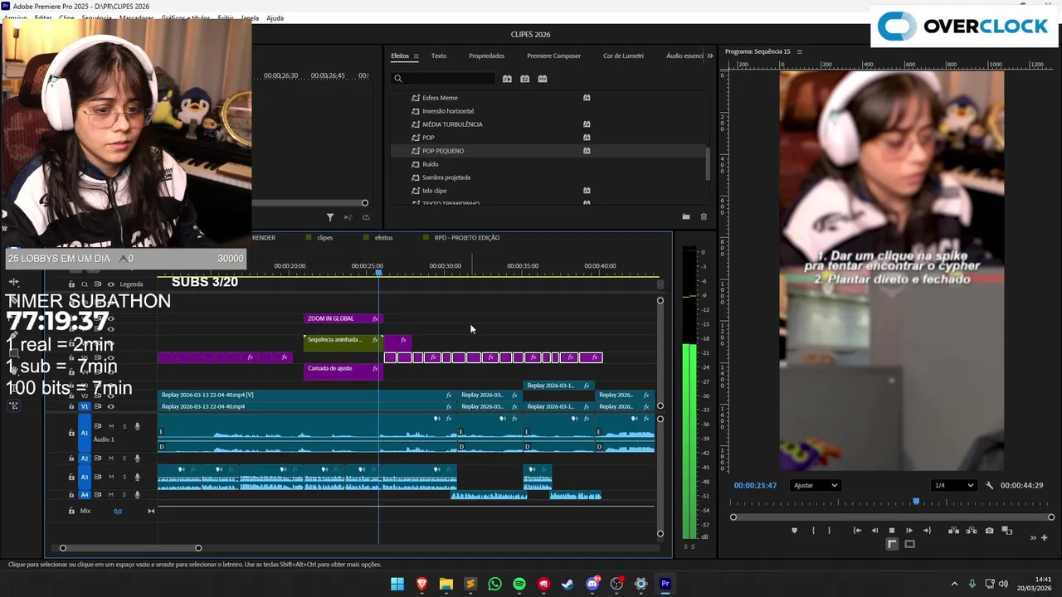Open the Efeitos panel menu
The width and height of the screenshot is (1062, 597).
pyautogui.click(x=415, y=56)
